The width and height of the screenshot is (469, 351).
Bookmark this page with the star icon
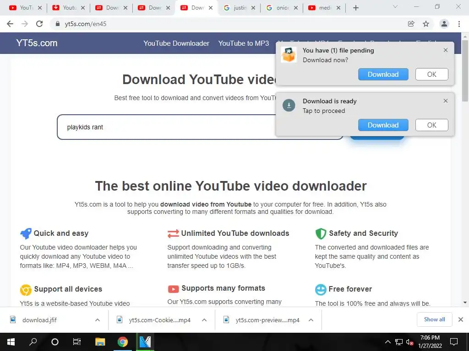click(426, 24)
